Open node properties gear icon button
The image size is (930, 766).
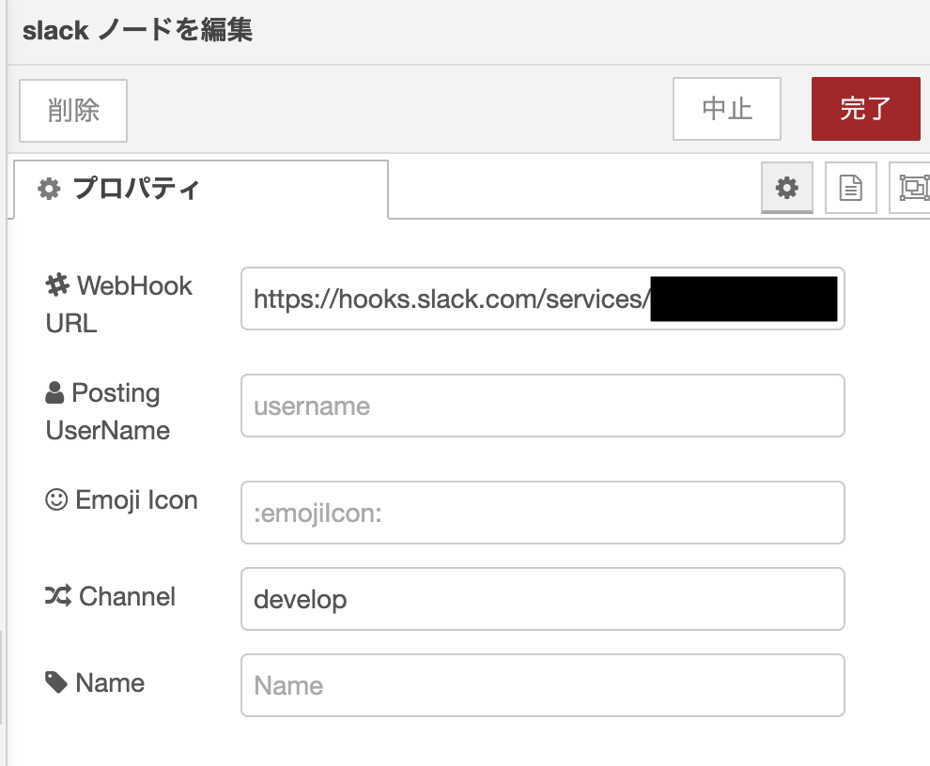786,188
